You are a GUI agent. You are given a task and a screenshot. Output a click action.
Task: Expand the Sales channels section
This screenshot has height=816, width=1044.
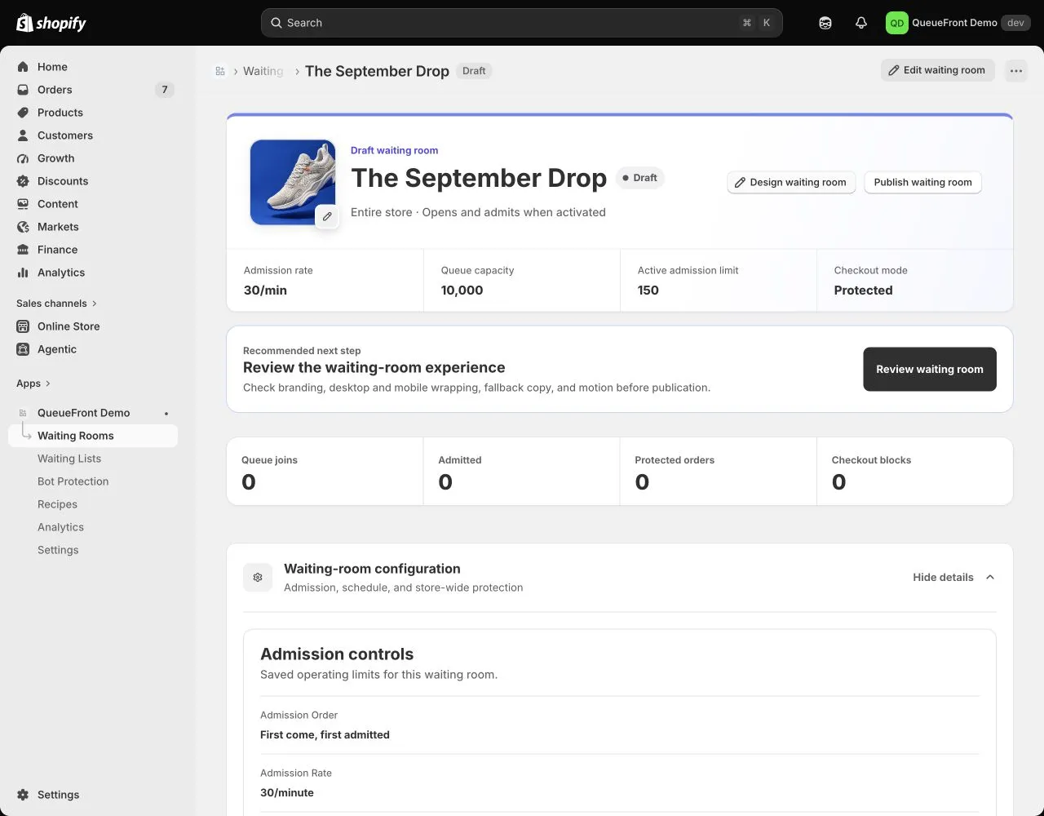57,304
